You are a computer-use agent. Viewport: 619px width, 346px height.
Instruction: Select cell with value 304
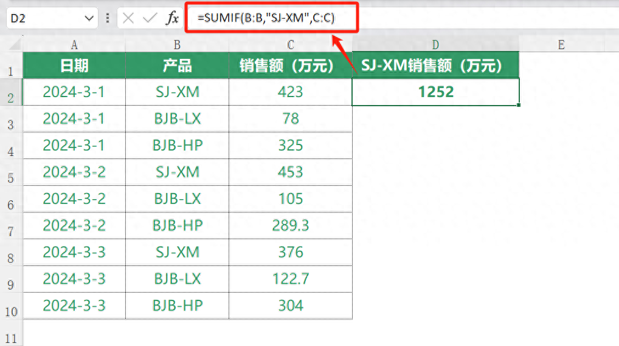click(x=291, y=306)
